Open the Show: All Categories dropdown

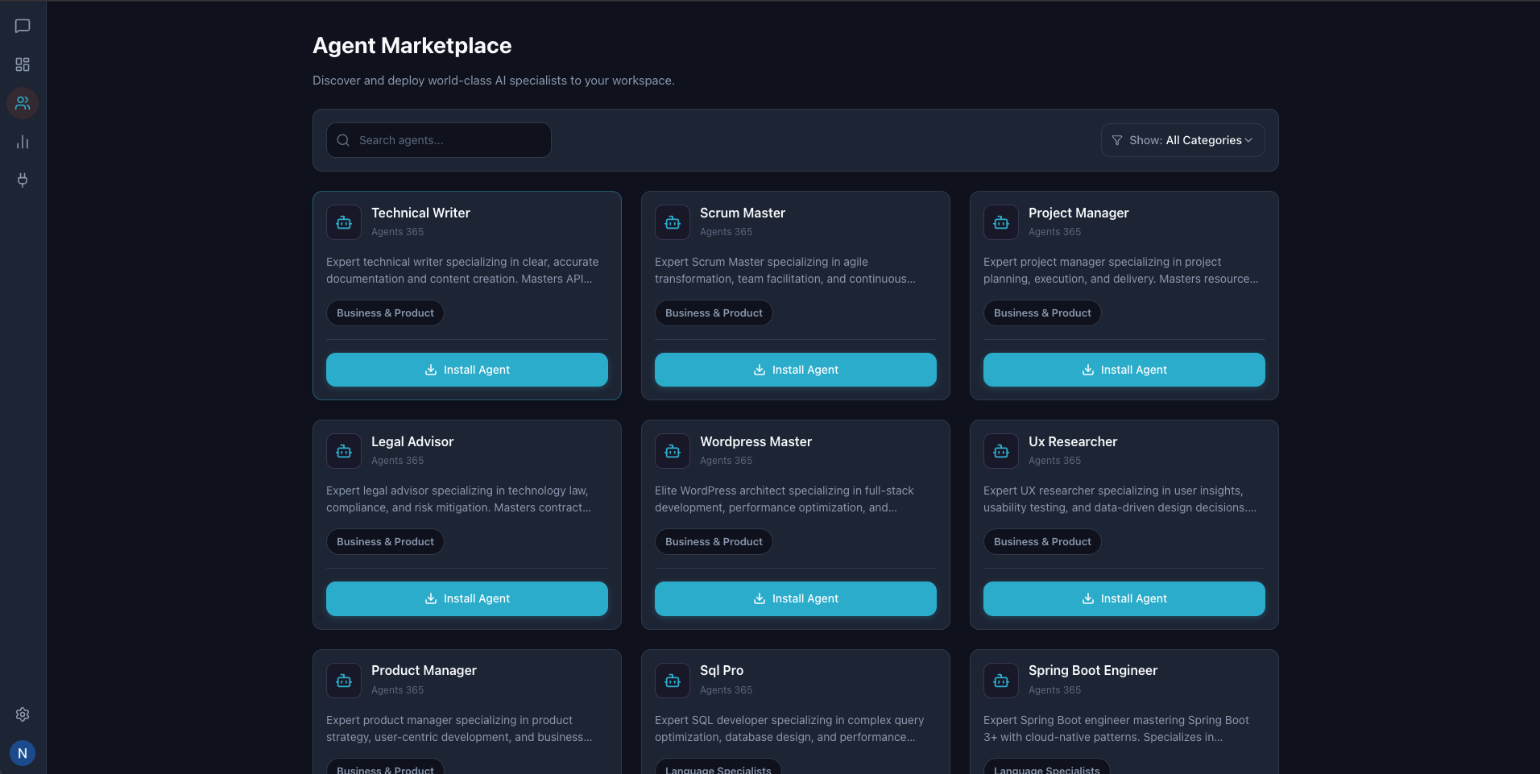tap(1182, 139)
